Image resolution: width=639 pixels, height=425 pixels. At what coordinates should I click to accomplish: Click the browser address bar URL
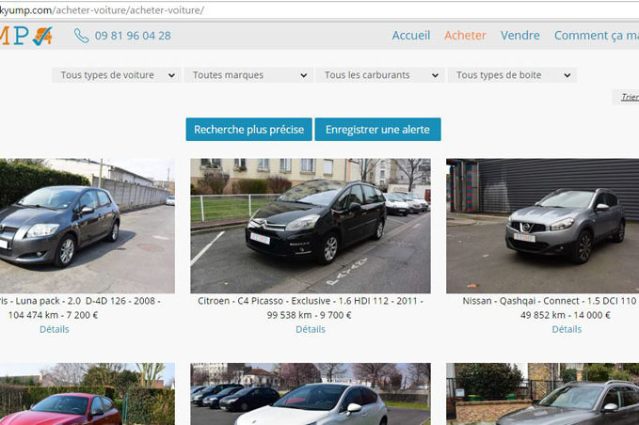[x=102, y=10]
